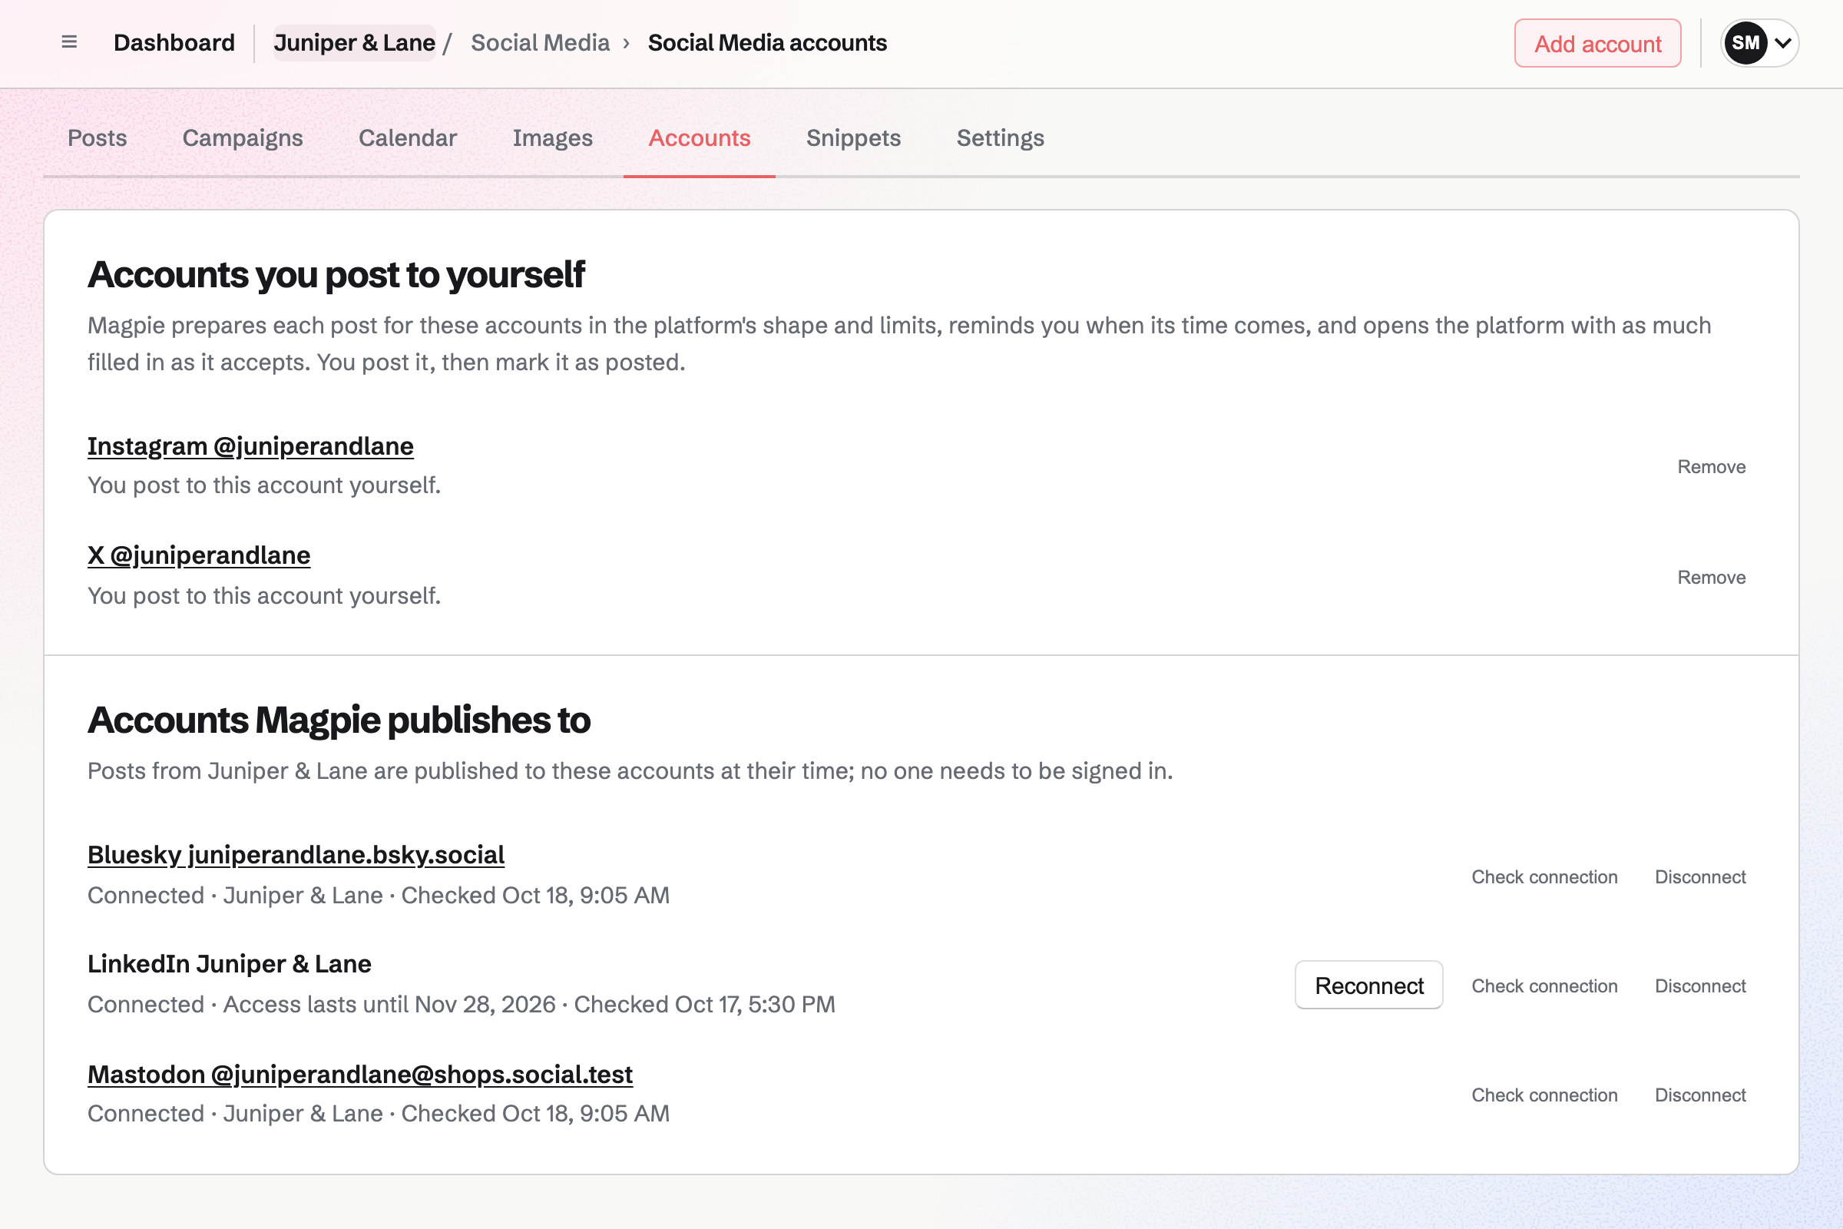The height and width of the screenshot is (1229, 1843).
Task: Open Instagram @juniperandlane account link
Action: click(251, 446)
